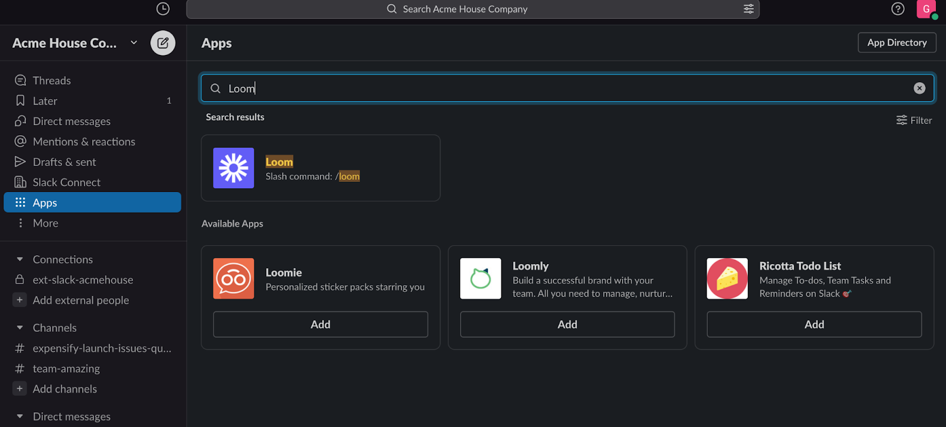Screen dimensions: 946x427
Task: Clear the Loom search text
Action: 919,88
